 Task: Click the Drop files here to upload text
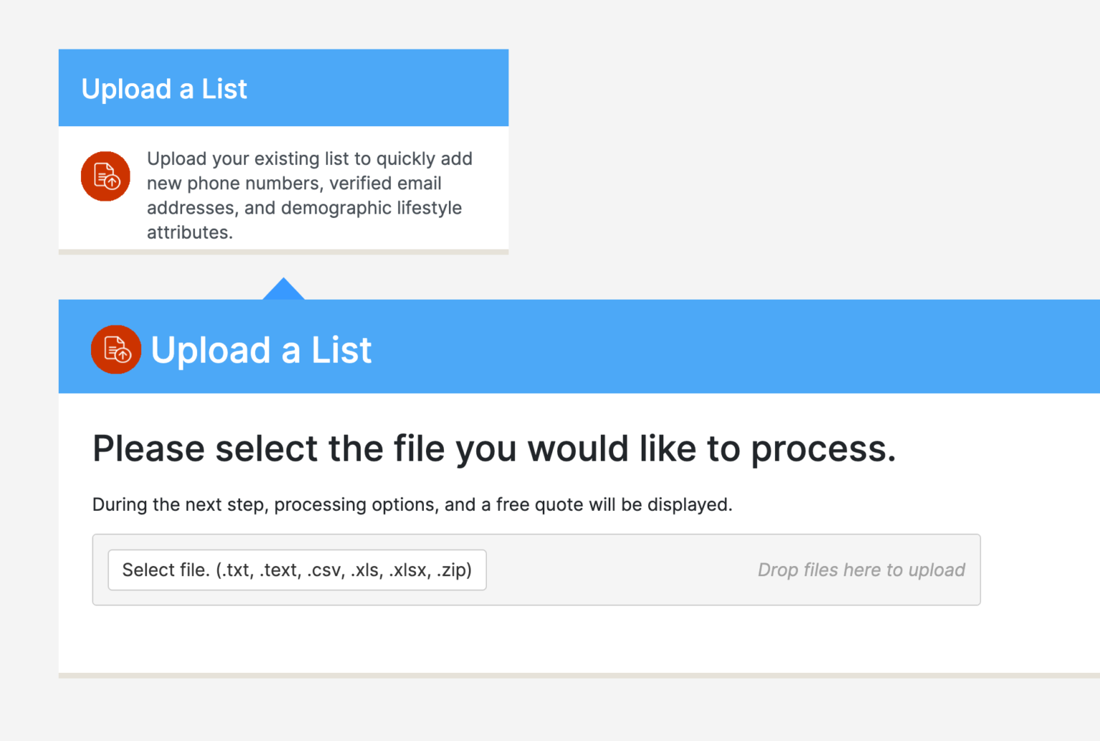[x=860, y=570]
